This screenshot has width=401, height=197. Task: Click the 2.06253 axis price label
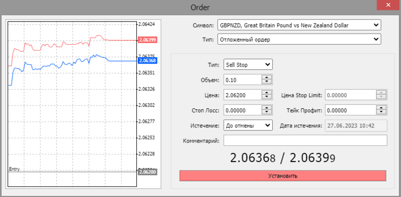147,138
